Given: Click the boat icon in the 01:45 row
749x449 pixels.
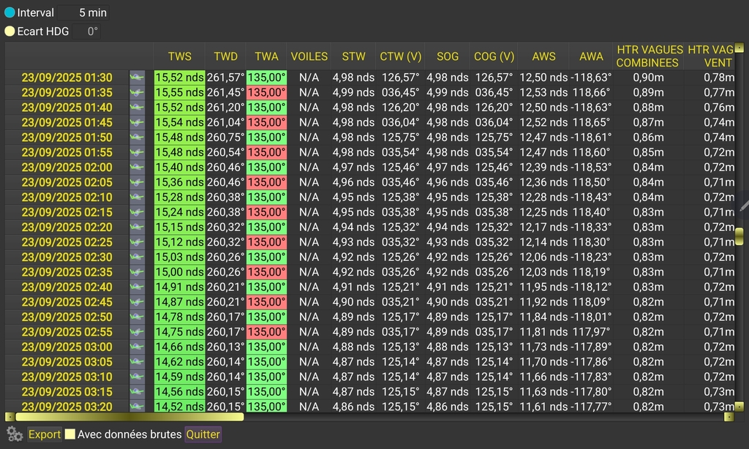Looking at the screenshot, I should [137, 123].
